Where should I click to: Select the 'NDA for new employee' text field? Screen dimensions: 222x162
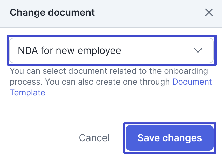point(70,50)
